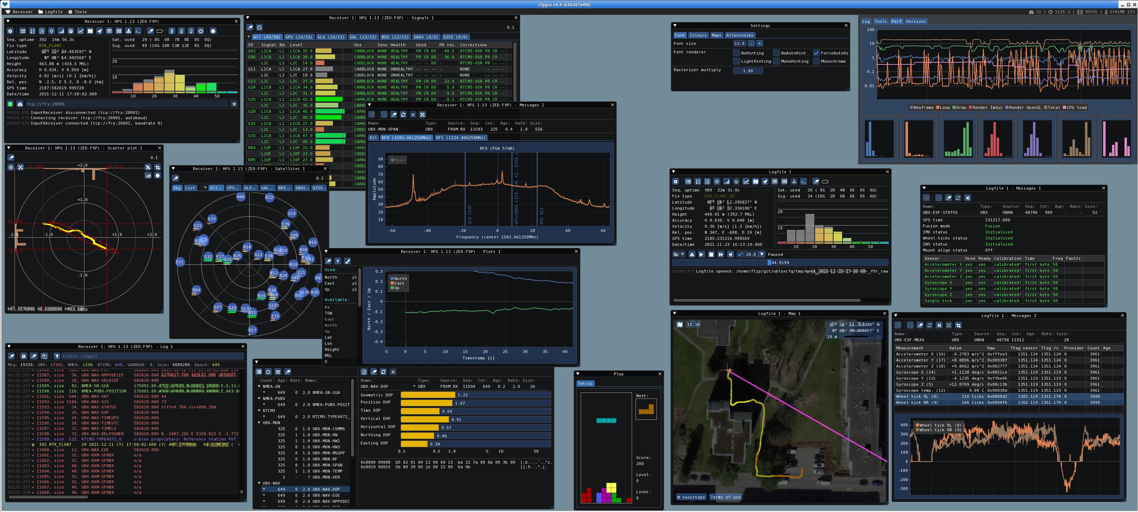Click the line chart plots icon in Receiver 1 toolbar
The image size is (1138, 512).
(x=80, y=31)
